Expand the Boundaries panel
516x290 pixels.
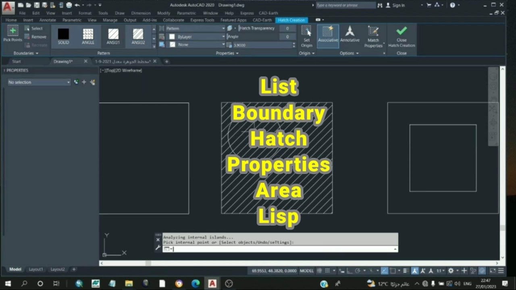pyautogui.click(x=26, y=53)
